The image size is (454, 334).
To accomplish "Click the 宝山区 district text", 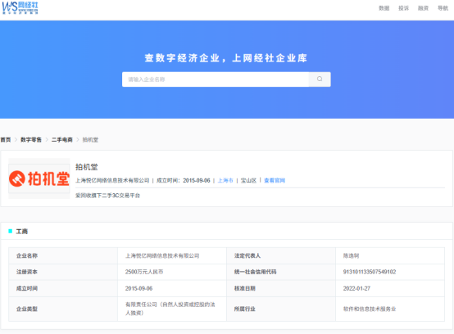I will pyautogui.click(x=248, y=180).
